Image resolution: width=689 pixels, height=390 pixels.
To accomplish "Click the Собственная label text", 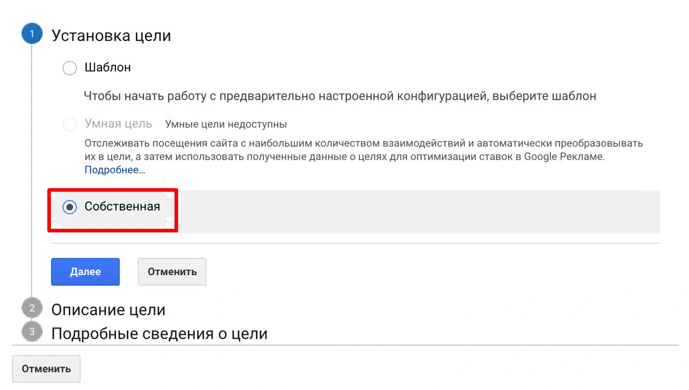I will tap(122, 206).
